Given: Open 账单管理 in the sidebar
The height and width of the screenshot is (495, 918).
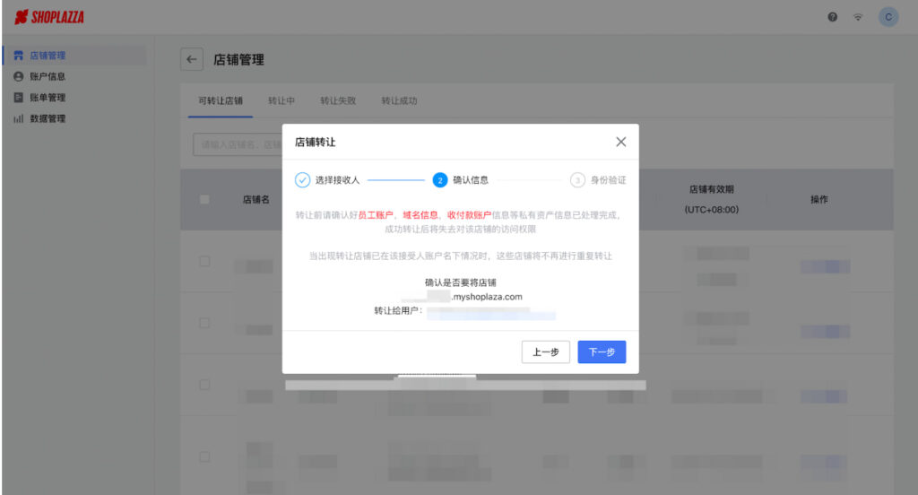Looking at the screenshot, I should tap(48, 97).
